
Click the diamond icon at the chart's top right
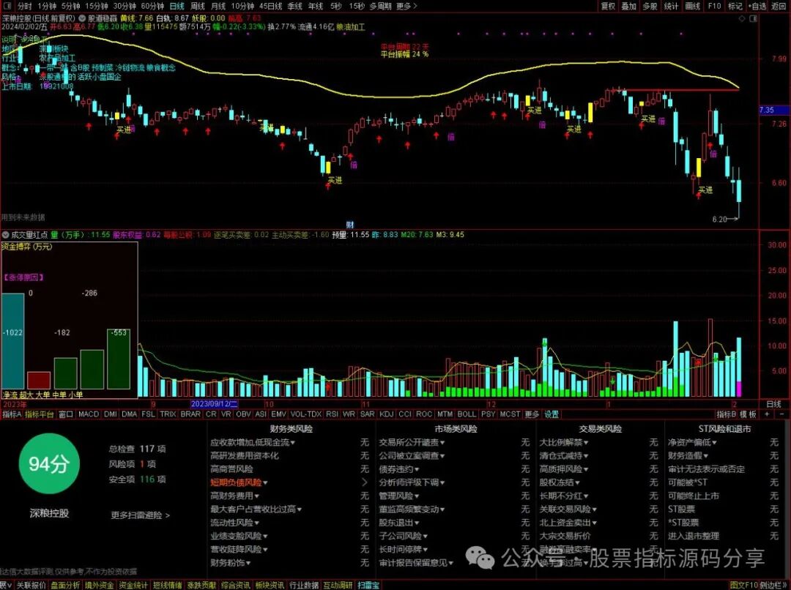tap(742, 18)
